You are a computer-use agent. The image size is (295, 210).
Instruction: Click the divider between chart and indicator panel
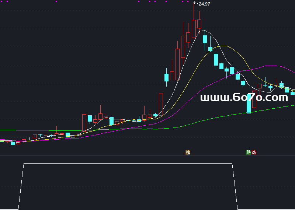(147, 155)
